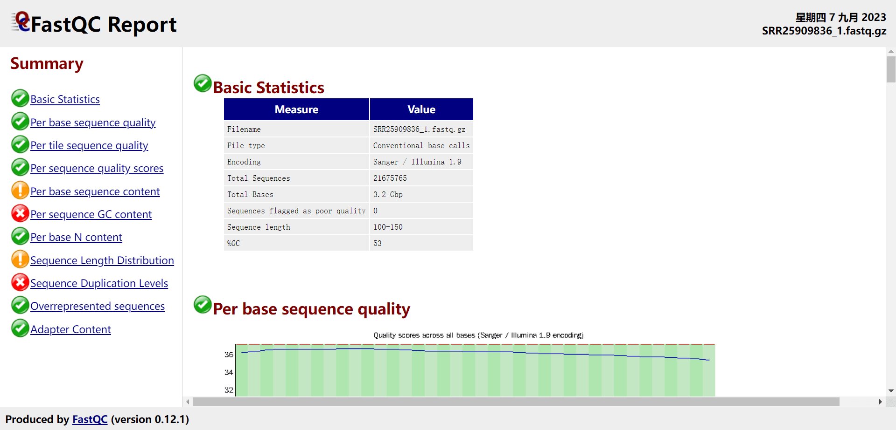Click green pass icon beside Basic Statistics link
The image size is (896, 430).
tap(20, 98)
